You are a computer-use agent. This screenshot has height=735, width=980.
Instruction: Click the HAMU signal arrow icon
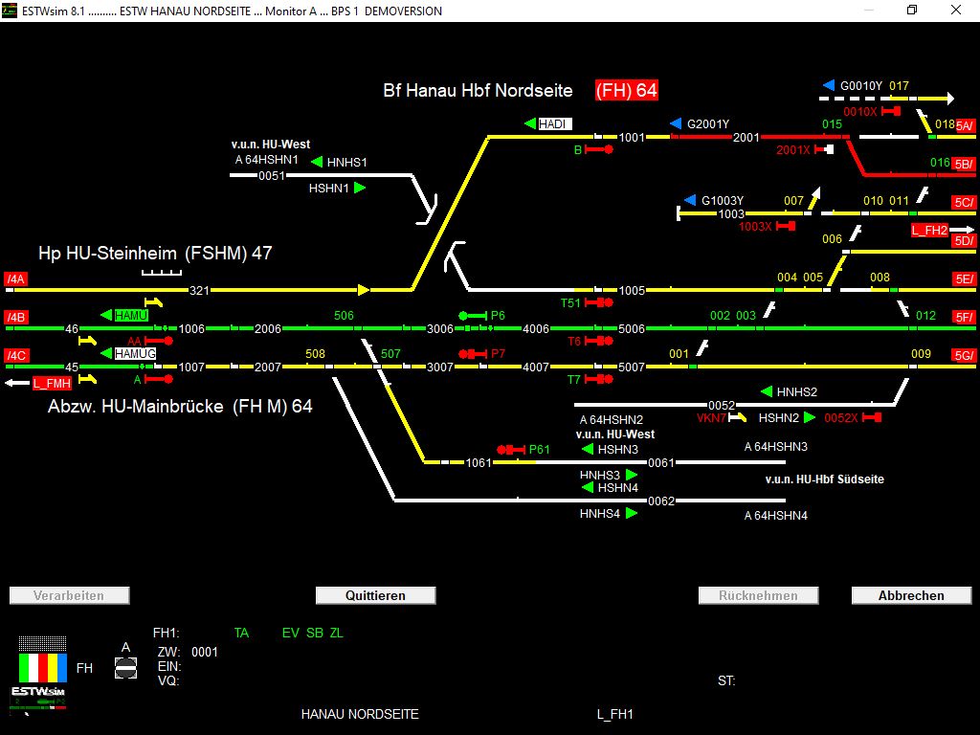(x=105, y=315)
